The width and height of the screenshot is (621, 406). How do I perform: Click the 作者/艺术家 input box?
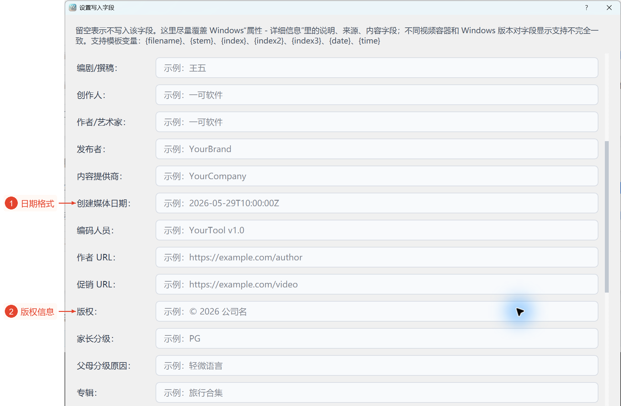(377, 122)
